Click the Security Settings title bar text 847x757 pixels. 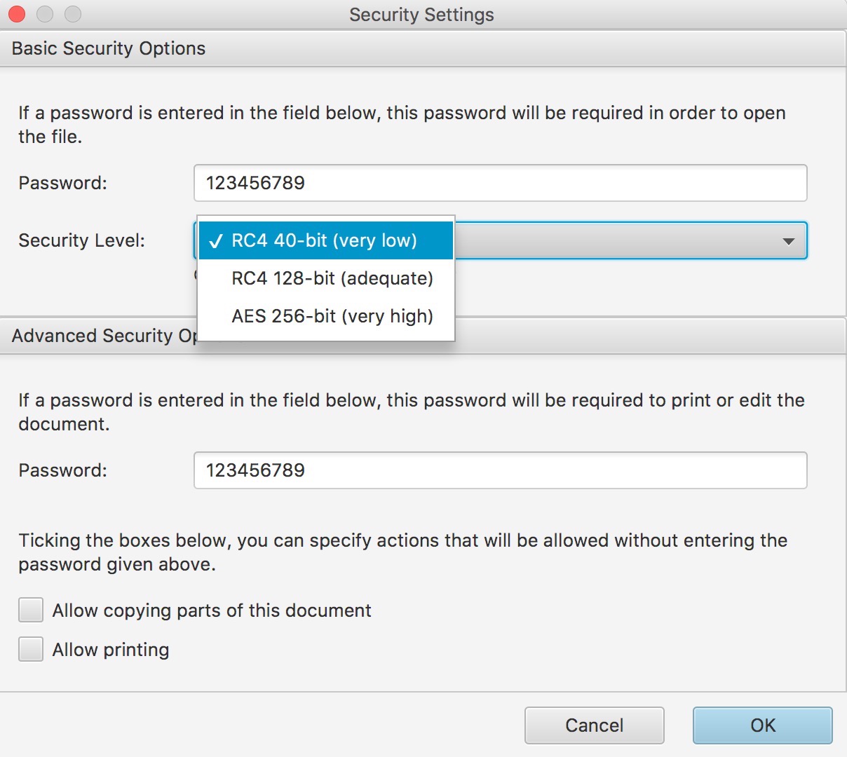coord(421,15)
